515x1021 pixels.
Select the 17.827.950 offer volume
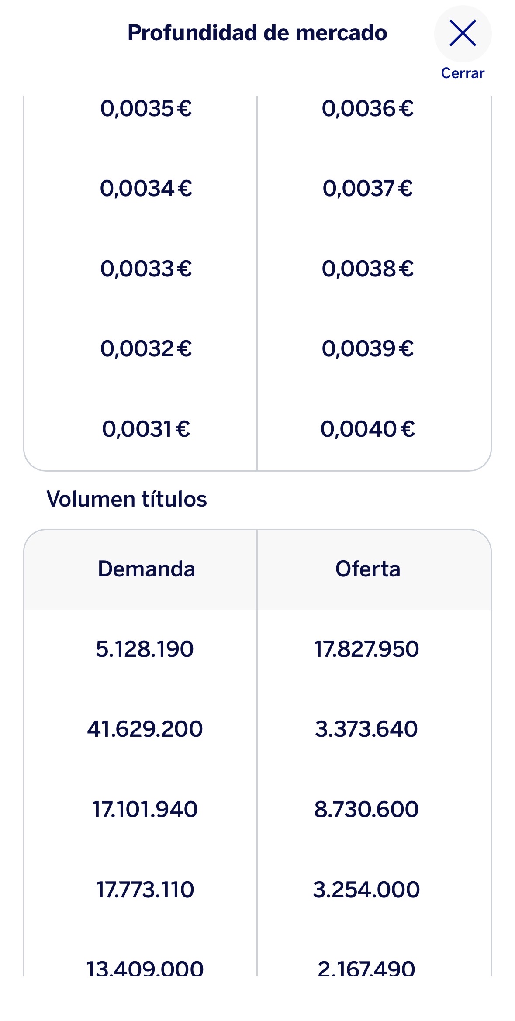(x=366, y=649)
